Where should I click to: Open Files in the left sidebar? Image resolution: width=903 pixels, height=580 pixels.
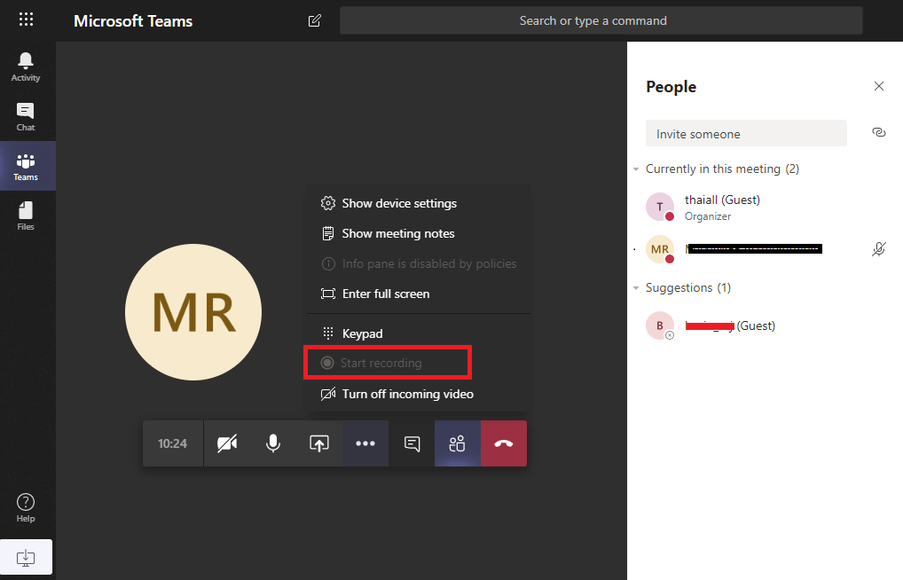pos(26,216)
